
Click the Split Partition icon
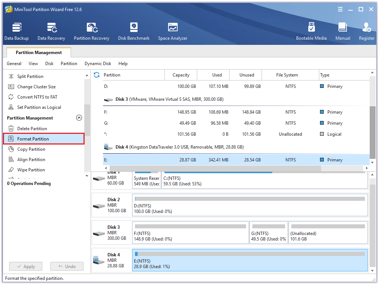coord(11,76)
